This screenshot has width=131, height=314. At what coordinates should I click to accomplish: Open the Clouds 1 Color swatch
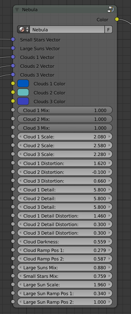point(23,84)
